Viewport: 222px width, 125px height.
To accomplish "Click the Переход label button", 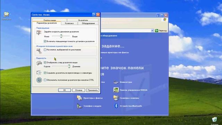I will (x=163, y=31).
